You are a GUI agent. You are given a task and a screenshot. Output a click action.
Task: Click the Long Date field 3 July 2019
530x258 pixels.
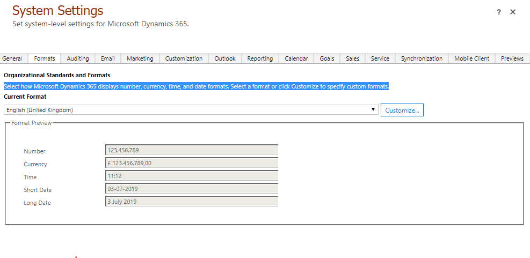(192, 201)
